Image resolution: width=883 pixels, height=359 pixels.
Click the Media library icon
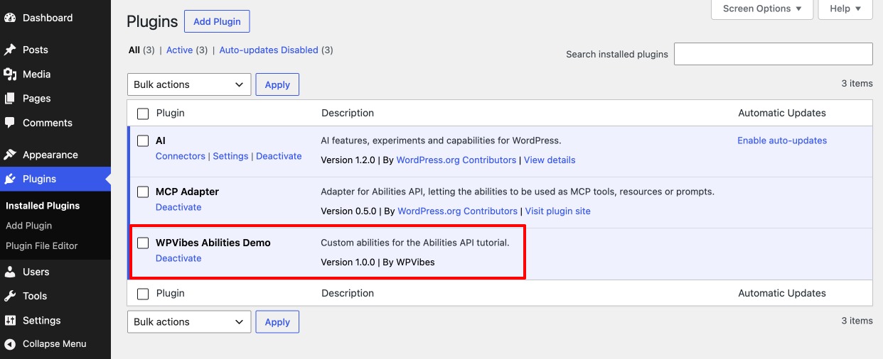point(10,74)
